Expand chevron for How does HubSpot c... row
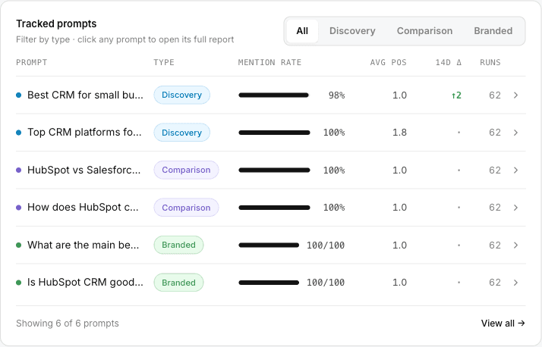This screenshot has height=347, width=542. (x=515, y=208)
